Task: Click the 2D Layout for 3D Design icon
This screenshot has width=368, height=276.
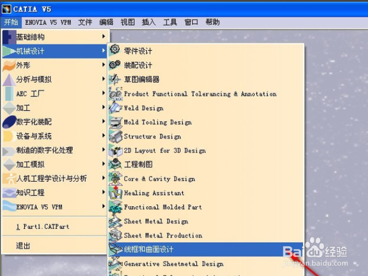Action: (116, 151)
